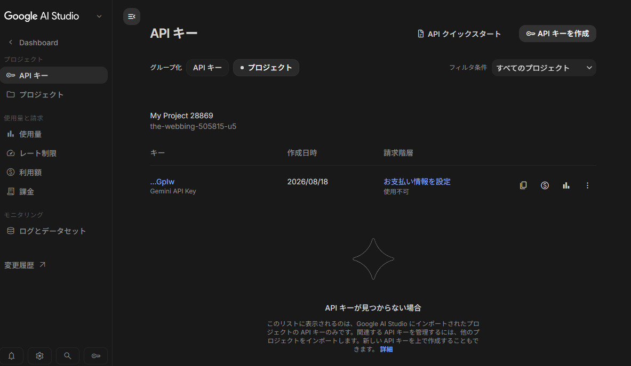This screenshot has height=366, width=631.
Task: Open the すべてのプロジェクト filter dropdown
Action: 544,68
